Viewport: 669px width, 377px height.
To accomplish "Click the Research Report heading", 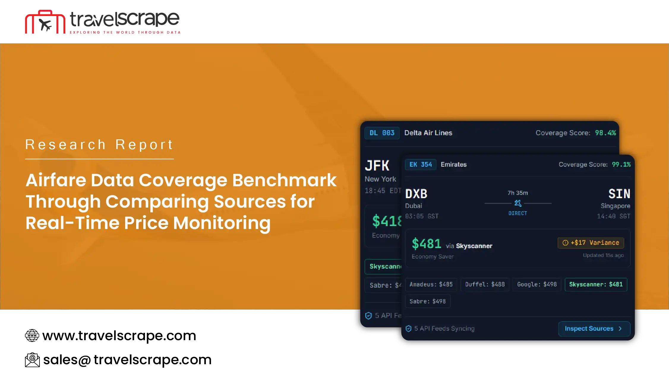I will [99, 145].
